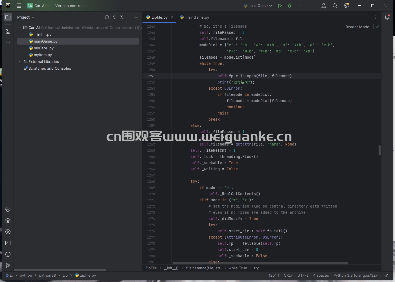Open Git version control tool window

[x=8, y=266]
